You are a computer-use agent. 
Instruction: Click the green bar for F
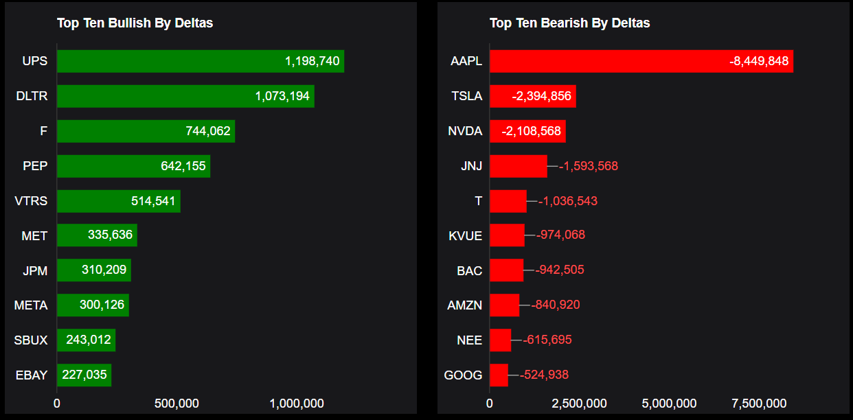click(x=146, y=131)
